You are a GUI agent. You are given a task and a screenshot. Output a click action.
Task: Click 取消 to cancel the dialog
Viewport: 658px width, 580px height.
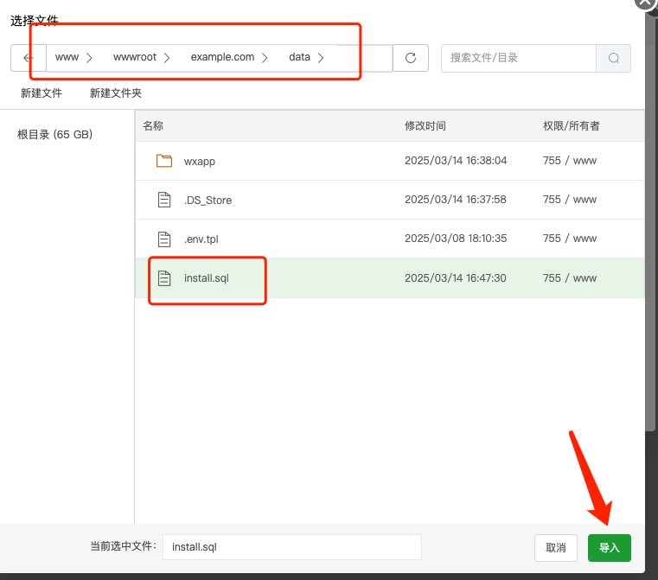(x=556, y=548)
